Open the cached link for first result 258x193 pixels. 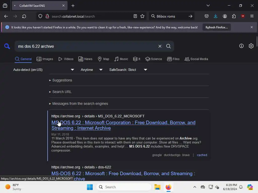[202, 155]
